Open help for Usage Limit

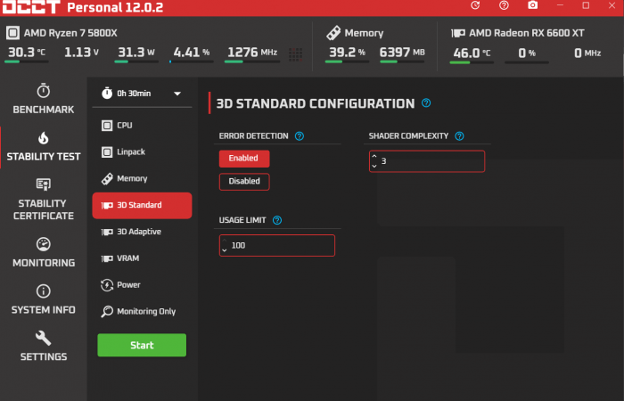(x=277, y=220)
